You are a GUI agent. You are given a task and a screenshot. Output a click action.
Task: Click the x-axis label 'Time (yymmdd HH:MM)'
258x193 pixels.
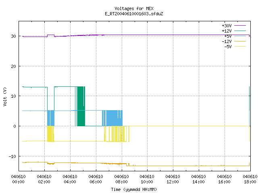tap(134, 189)
